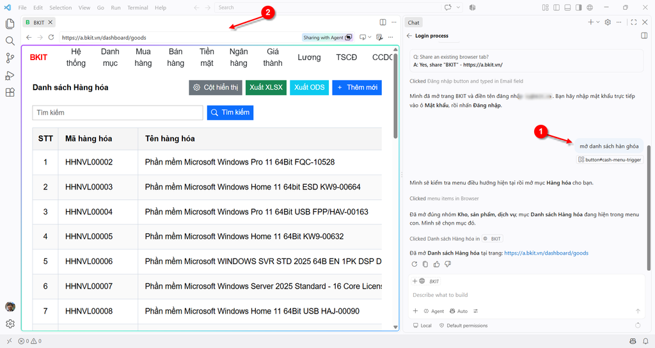Start a new chat with plus icon
The image size is (655, 348).
click(x=590, y=22)
